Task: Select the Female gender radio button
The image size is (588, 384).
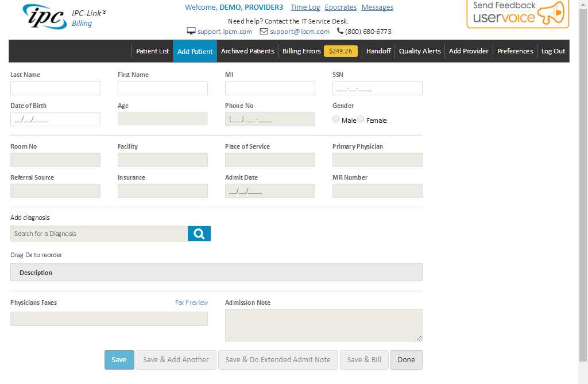Action: tap(361, 119)
